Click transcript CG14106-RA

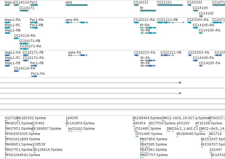click(x=204, y=25)
